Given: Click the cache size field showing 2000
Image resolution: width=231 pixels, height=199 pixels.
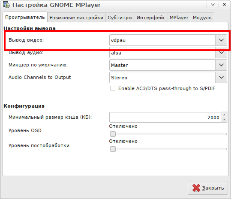Looking at the screenshot, I should click(165, 118).
